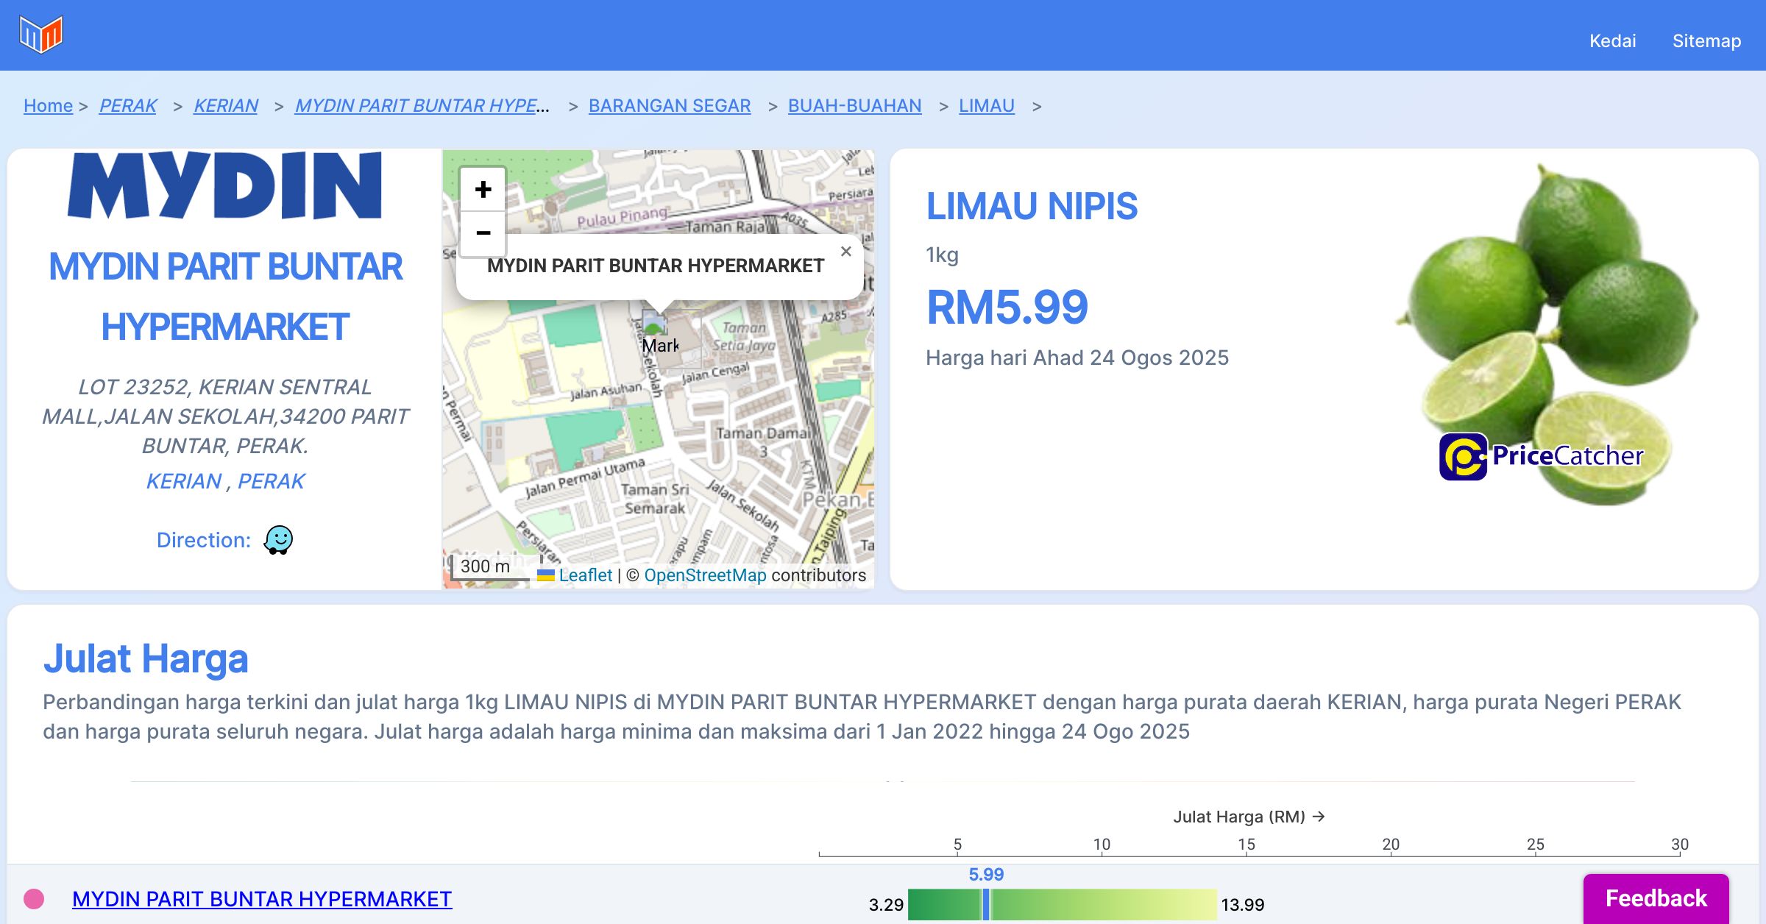Click the PERAK state link under address

(271, 481)
